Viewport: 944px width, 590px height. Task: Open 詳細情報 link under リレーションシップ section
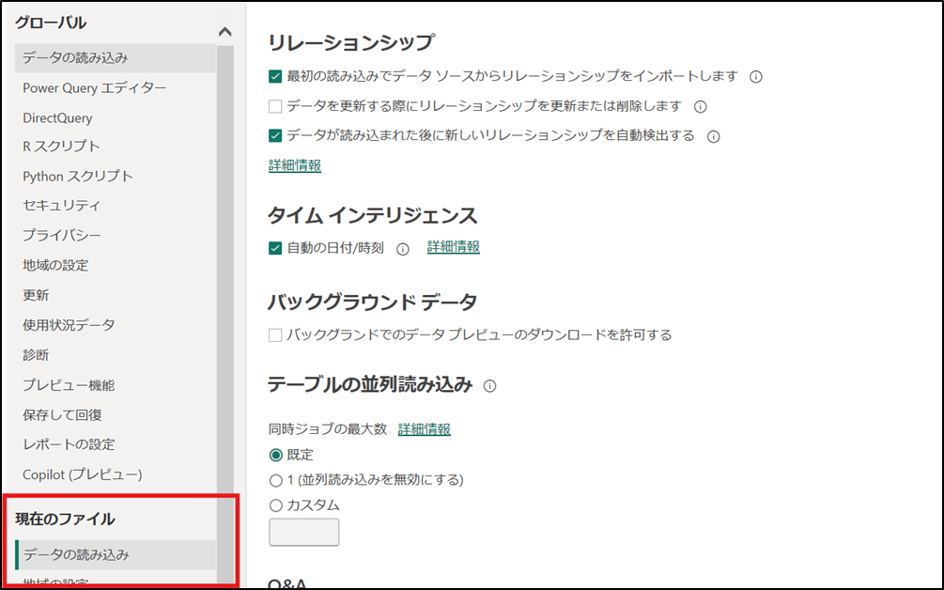[x=295, y=165]
